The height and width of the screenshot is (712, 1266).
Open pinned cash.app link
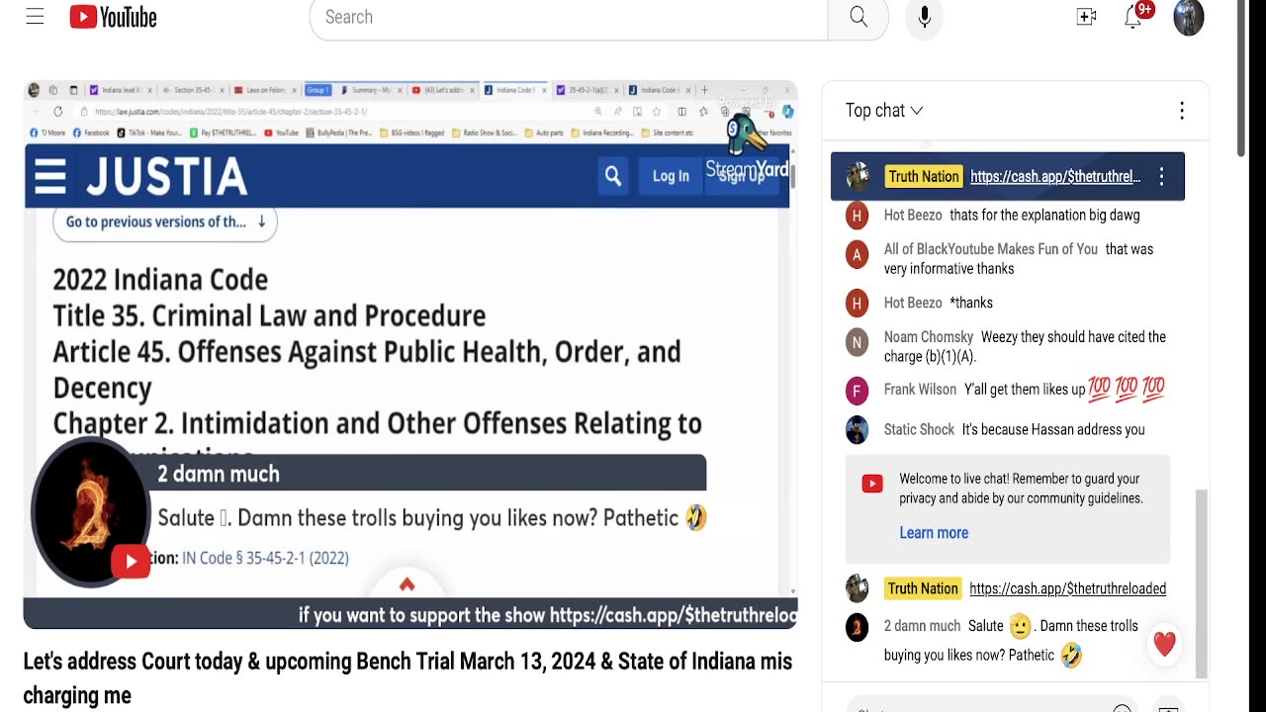coord(1055,177)
